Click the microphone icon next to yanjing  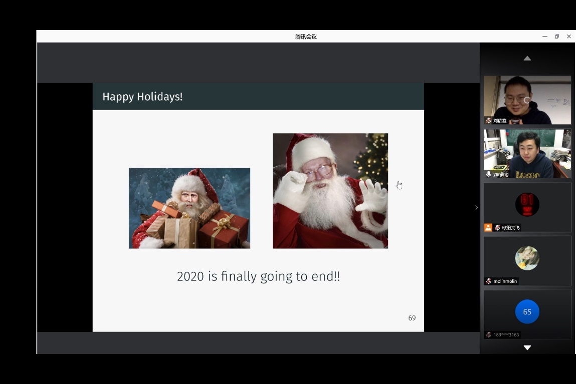(489, 174)
